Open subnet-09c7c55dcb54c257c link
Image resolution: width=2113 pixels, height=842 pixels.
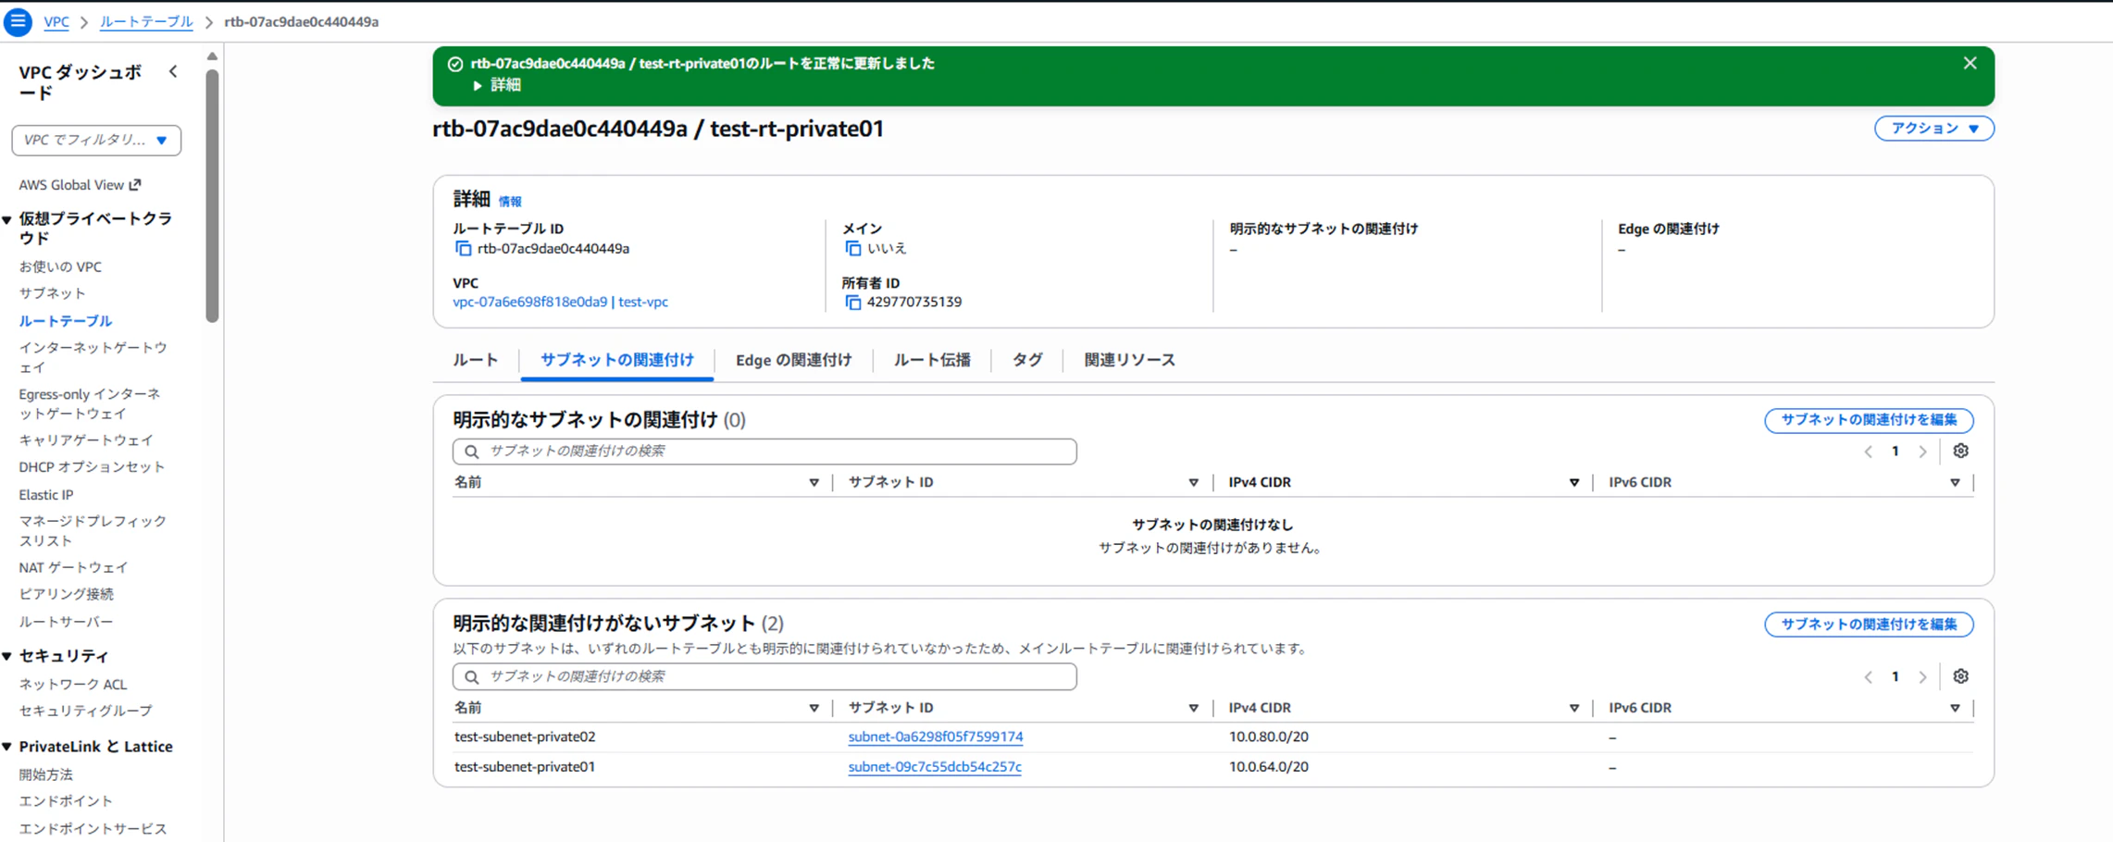(x=935, y=767)
